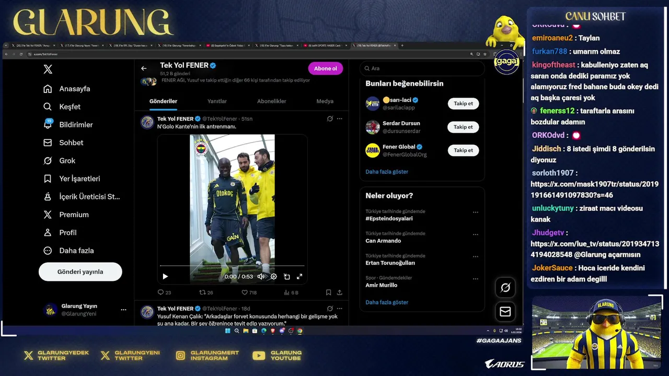This screenshot has width=669, height=376.
Task: Switch to beIN SPORTS HABER browser tab
Action: pos(325,45)
